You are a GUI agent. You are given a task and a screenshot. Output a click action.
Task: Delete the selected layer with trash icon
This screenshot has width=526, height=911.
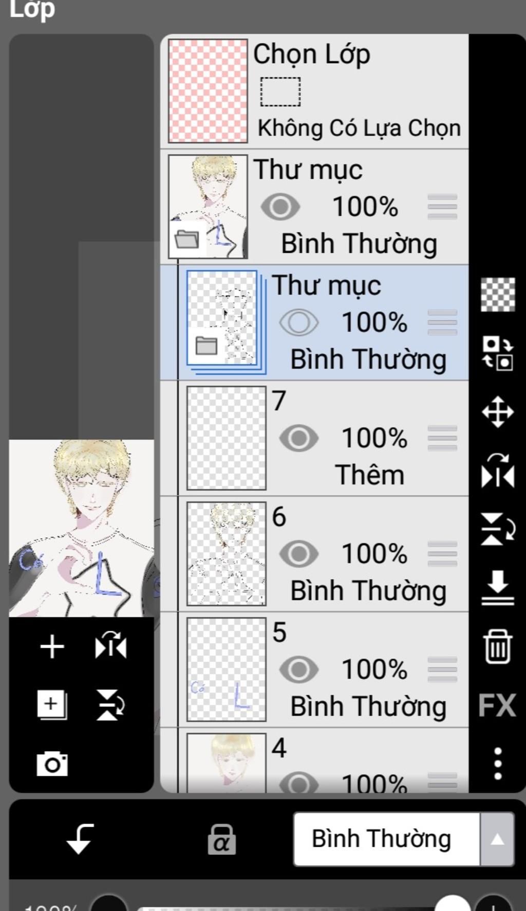point(497,647)
